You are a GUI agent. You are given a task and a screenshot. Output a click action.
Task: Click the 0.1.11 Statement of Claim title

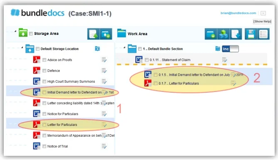(170, 60)
